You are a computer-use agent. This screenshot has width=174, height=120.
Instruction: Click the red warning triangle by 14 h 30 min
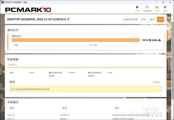(x=160, y=40)
